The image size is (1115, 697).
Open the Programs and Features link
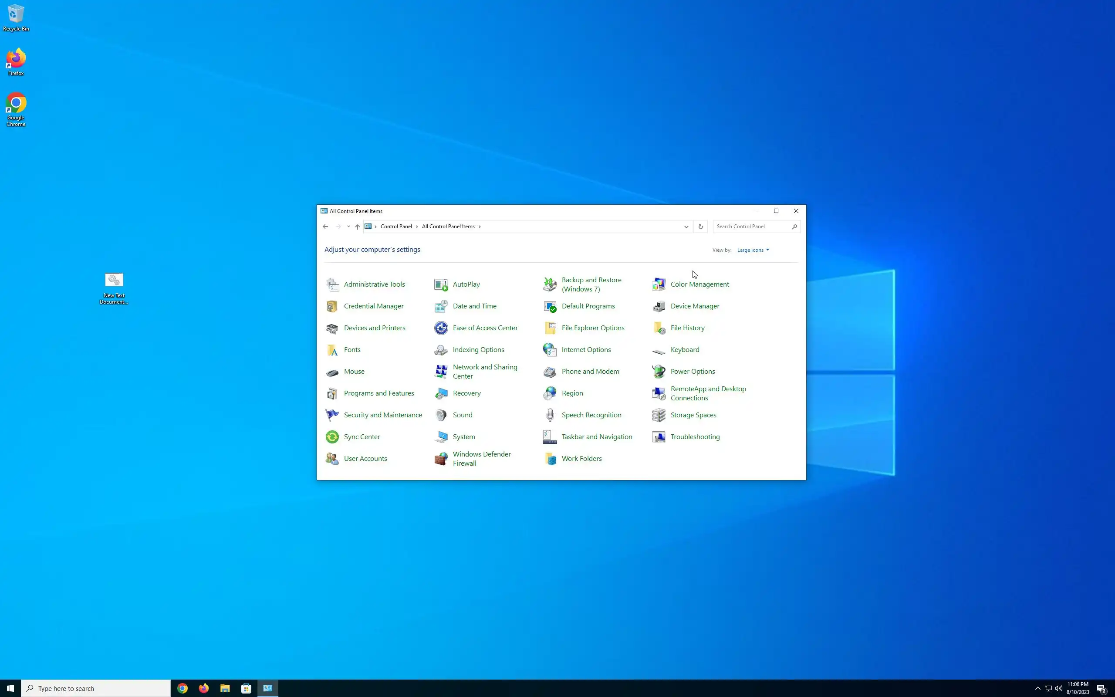[x=379, y=393]
